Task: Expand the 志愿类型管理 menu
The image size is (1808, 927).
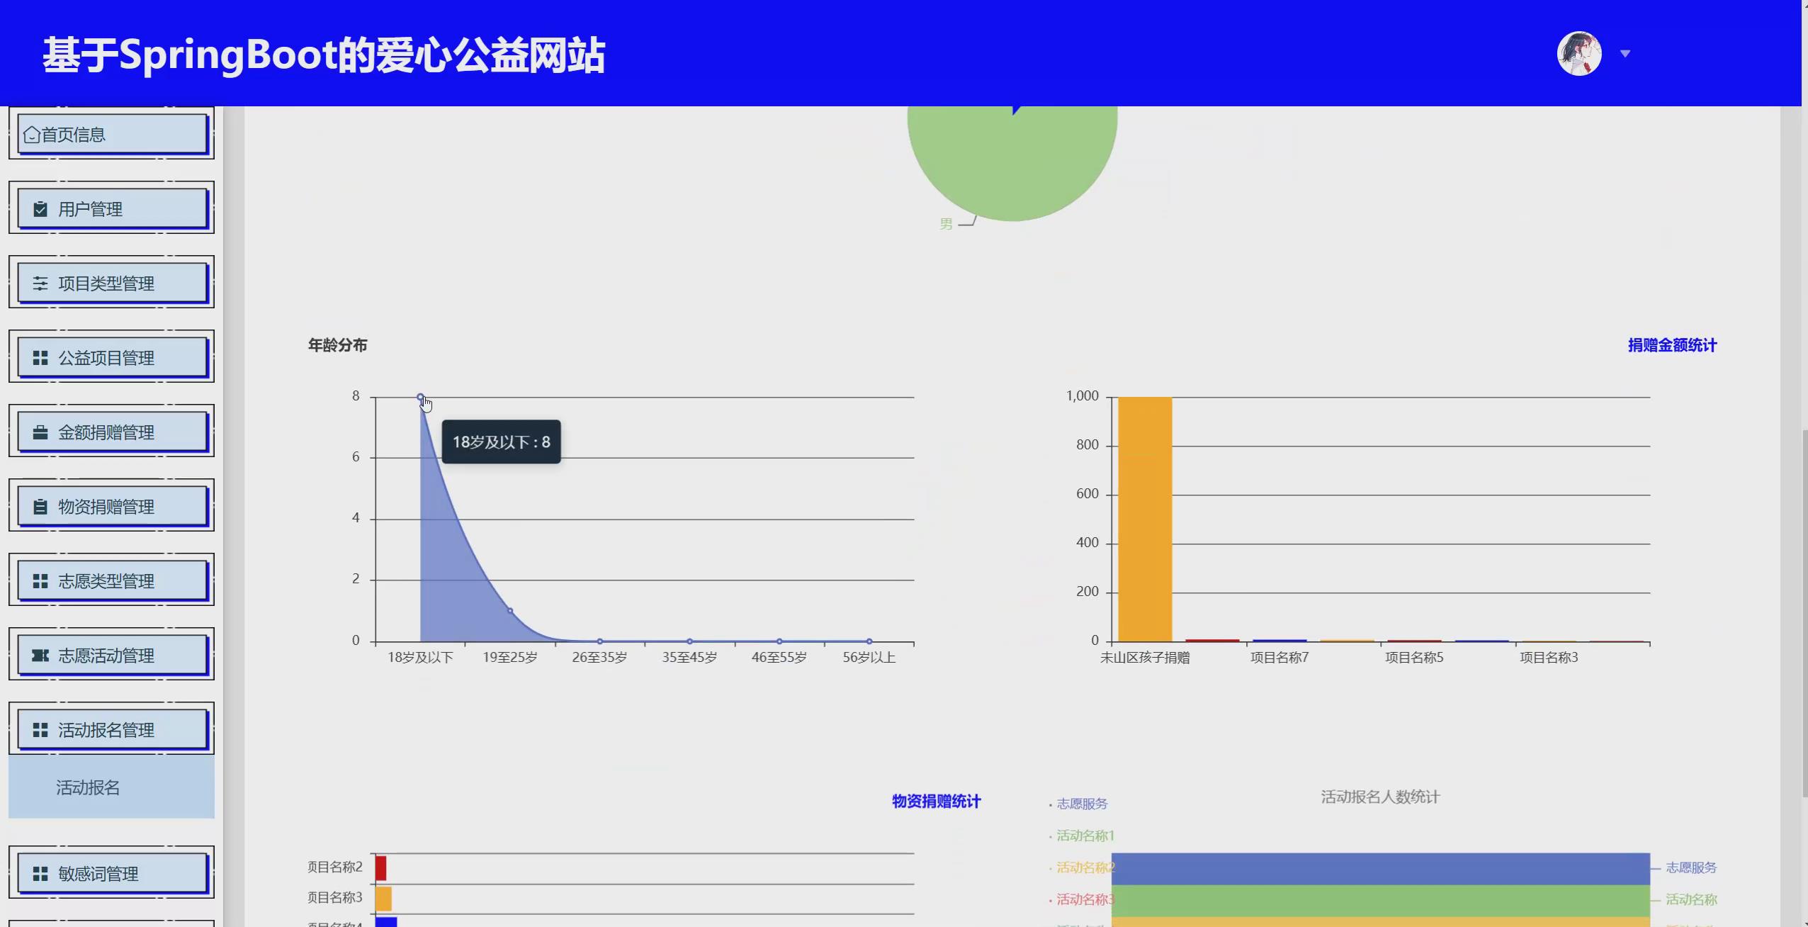Action: coord(112,580)
